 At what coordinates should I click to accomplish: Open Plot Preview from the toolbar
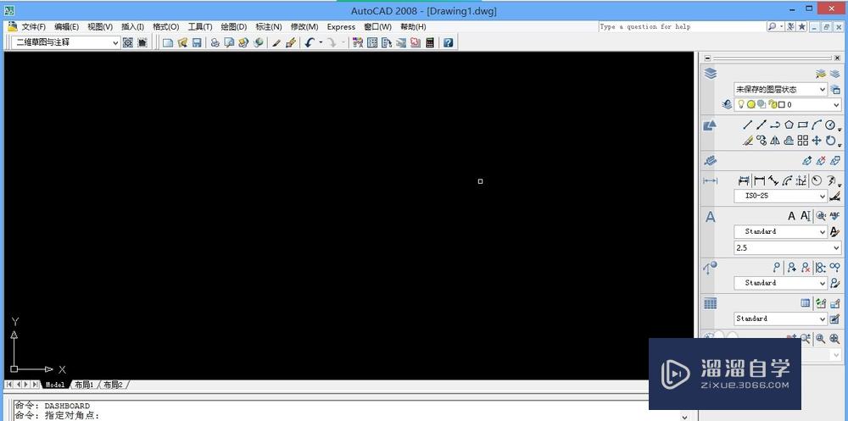click(229, 42)
